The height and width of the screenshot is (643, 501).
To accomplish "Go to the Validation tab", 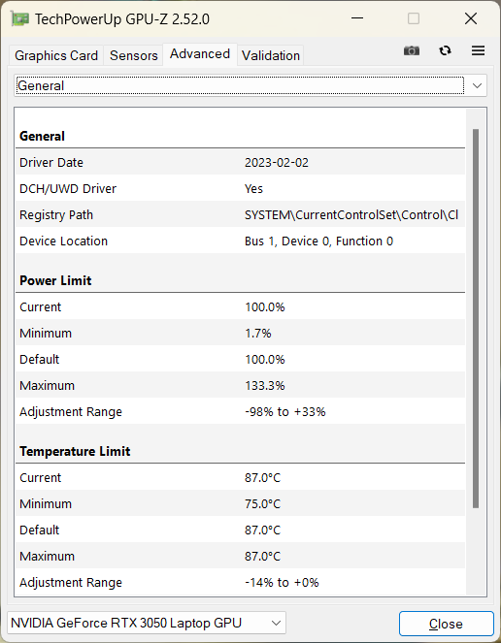I will click(x=271, y=55).
